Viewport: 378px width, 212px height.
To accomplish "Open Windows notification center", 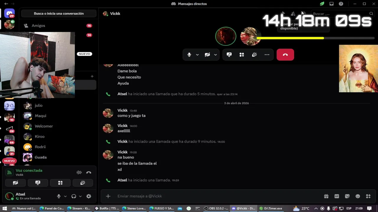I will 369,208.
